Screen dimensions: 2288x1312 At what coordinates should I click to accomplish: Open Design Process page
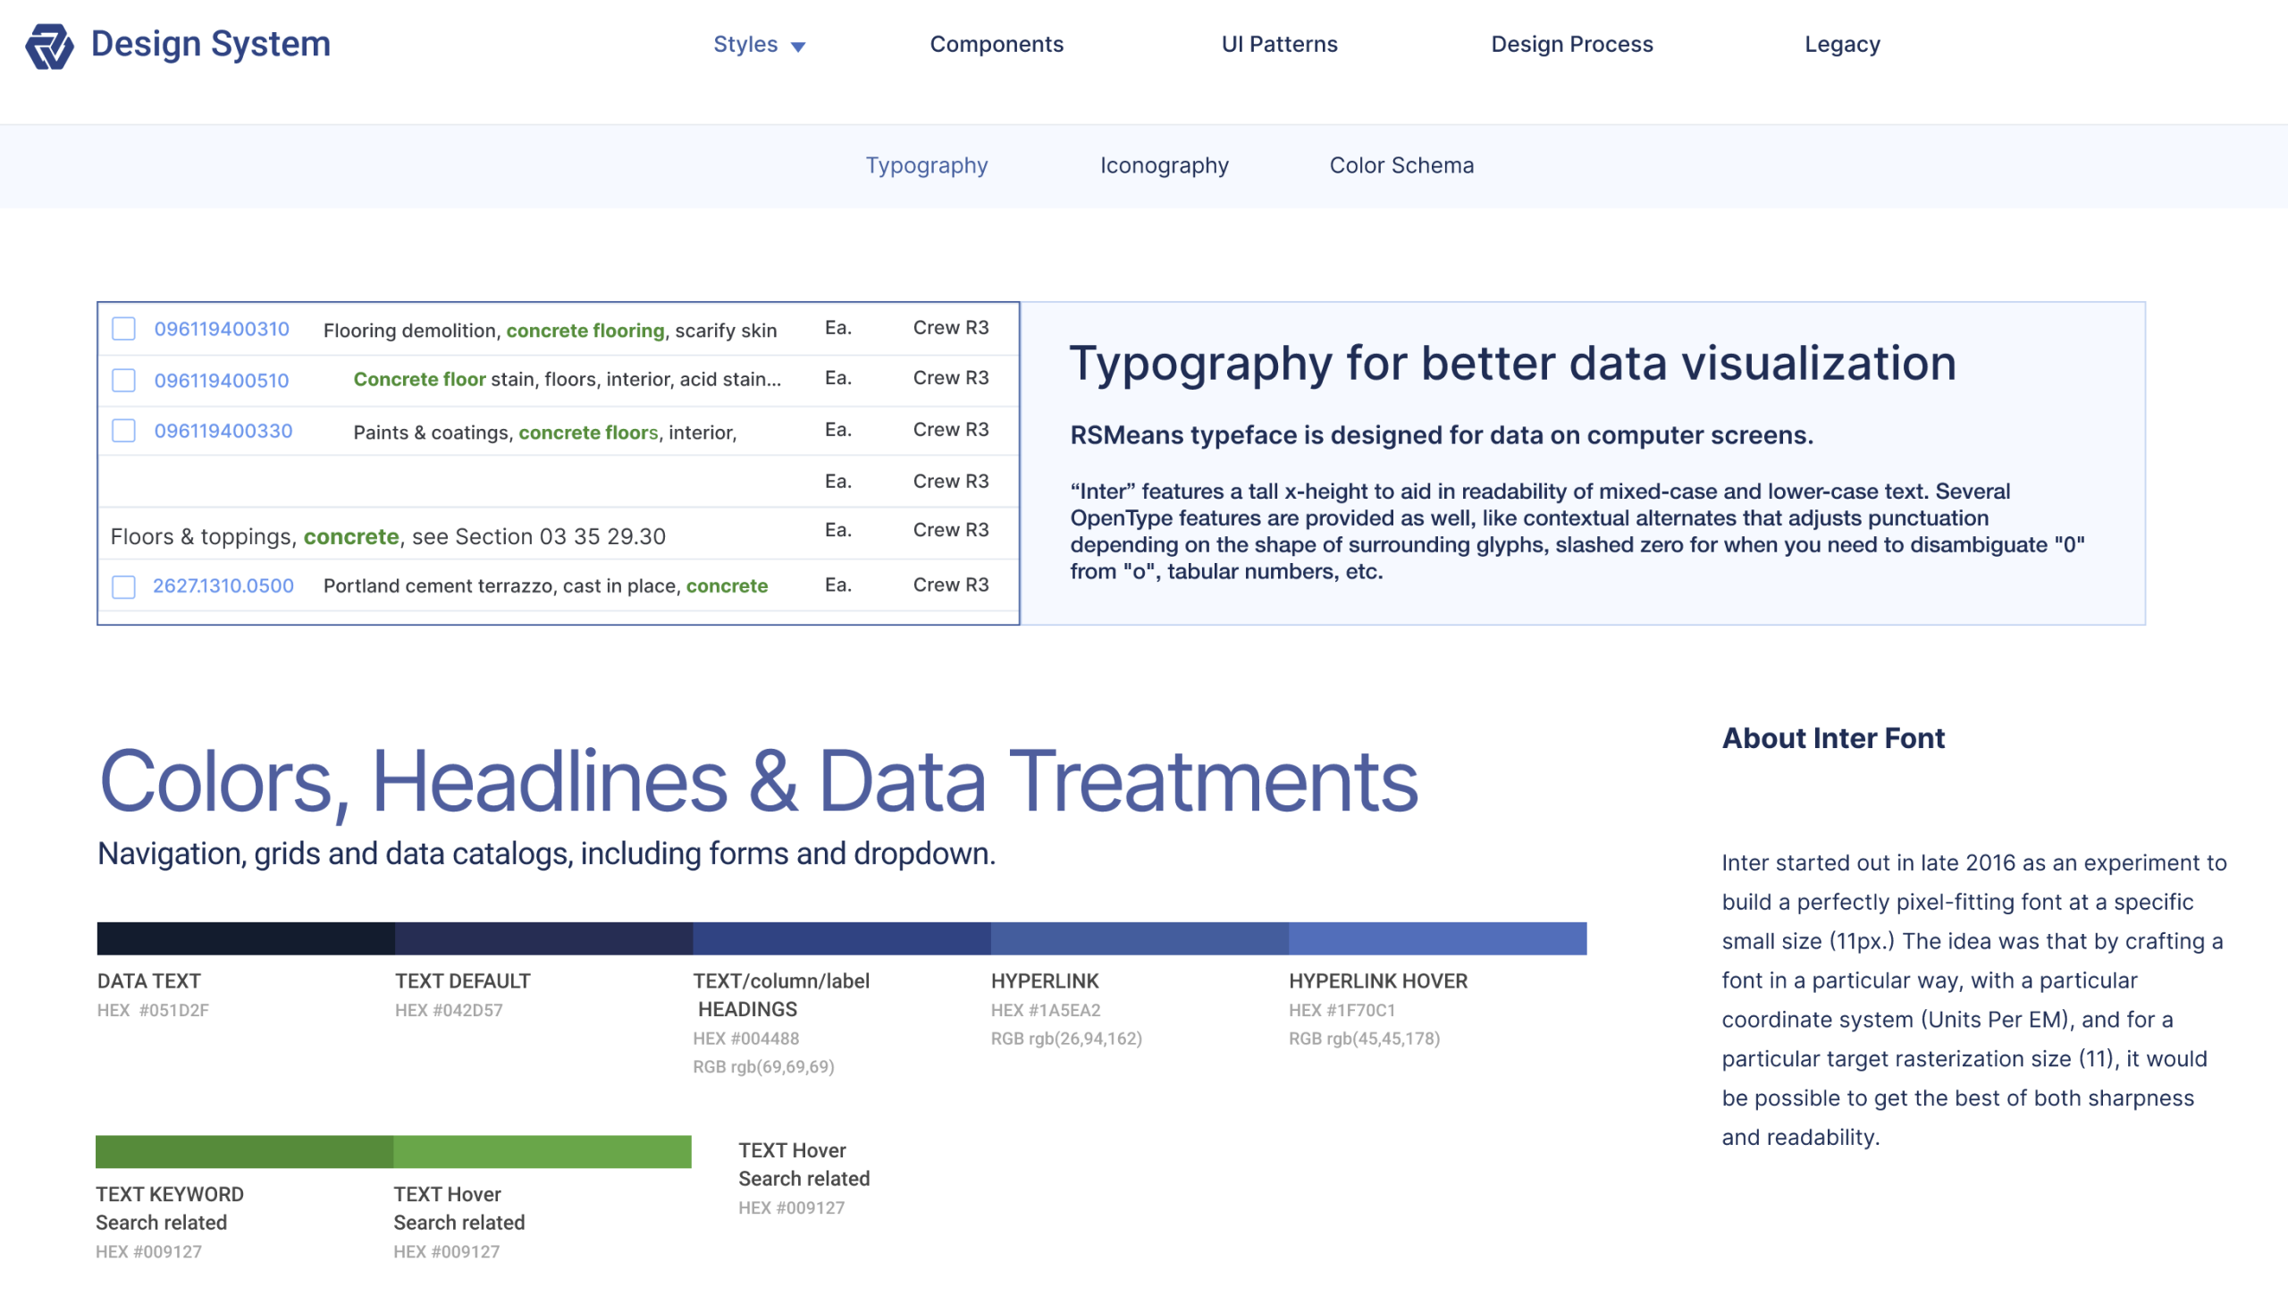1570,44
